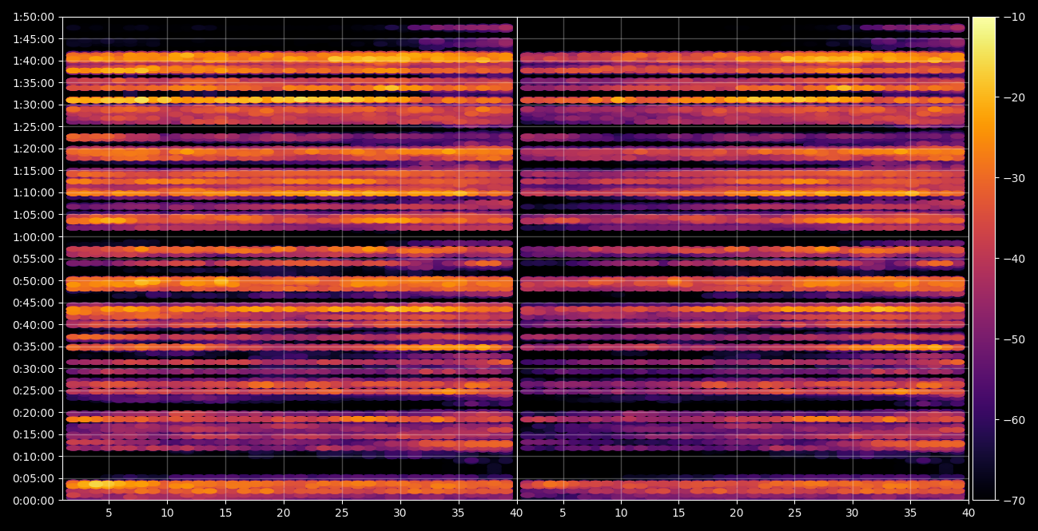Click the 1:30:00 y-axis tick label
The image size is (1038, 531).
[34, 105]
